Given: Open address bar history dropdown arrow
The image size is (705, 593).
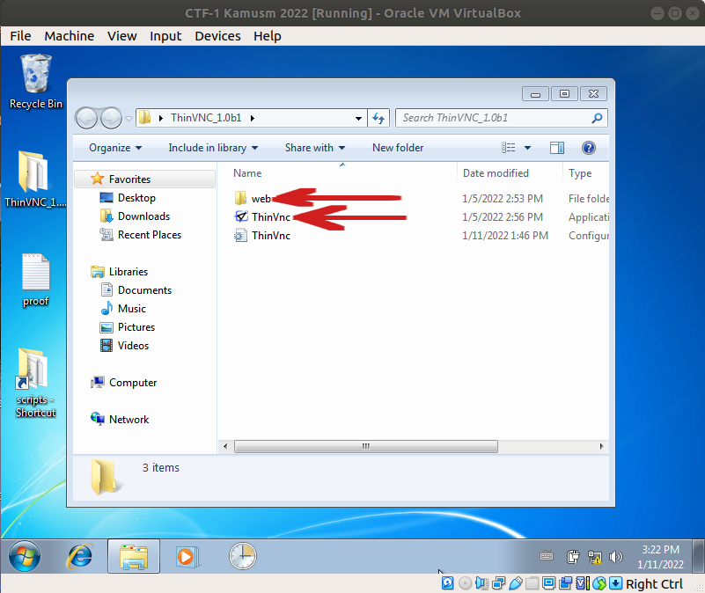Looking at the screenshot, I should click(358, 118).
